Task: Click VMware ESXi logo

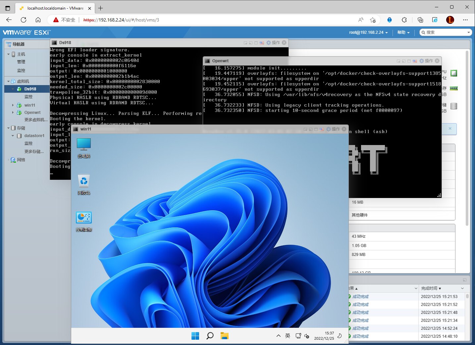Action: pyautogui.click(x=27, y=32)
